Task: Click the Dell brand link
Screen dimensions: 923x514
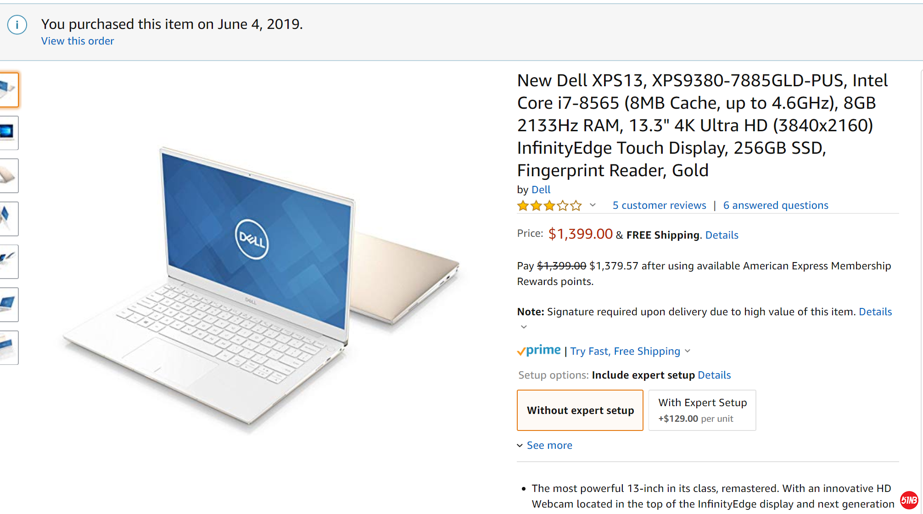Action: (x=541, y=190)
